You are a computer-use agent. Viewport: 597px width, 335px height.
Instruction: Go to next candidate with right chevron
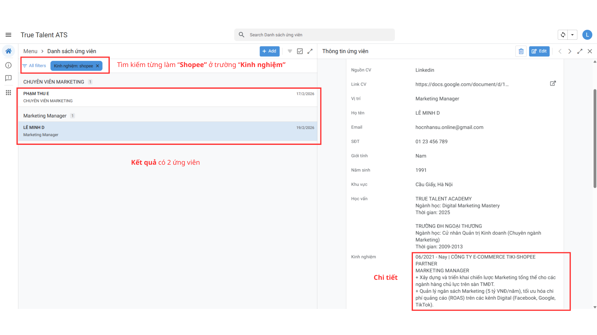(x=570, y=51)
